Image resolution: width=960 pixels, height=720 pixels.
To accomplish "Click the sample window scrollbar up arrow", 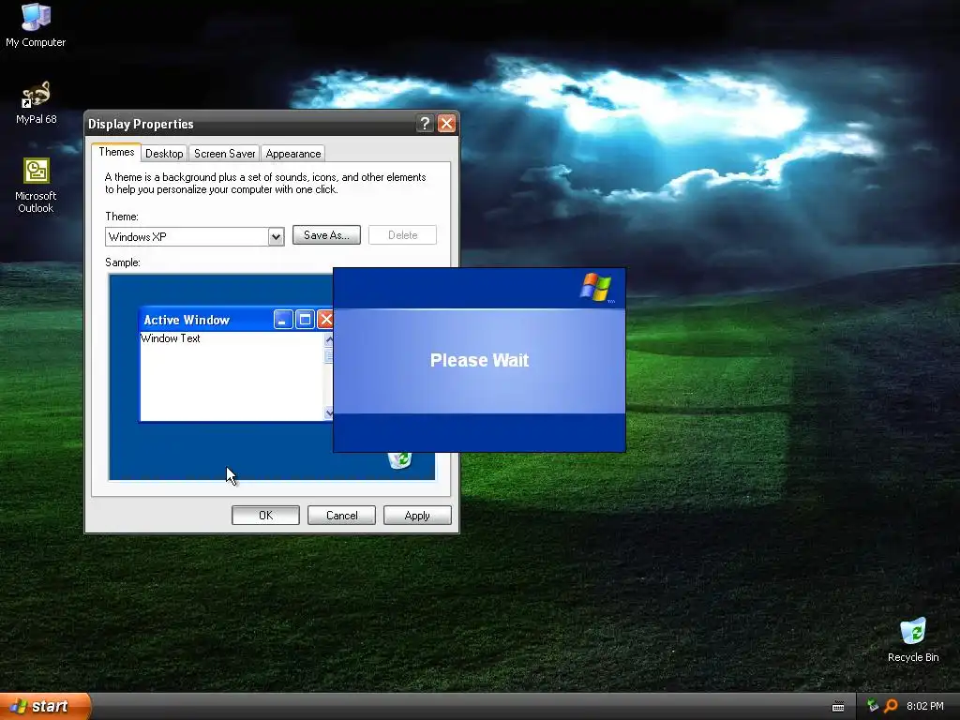I will tap(329, 339).
